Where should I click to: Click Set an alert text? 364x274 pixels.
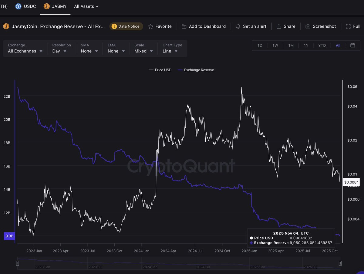pos(255,26)
